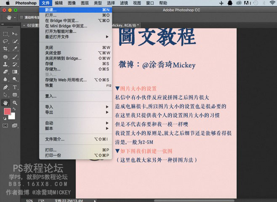Select the Eraser tool
This screenshot has width=277, height=202.
(x=5, y=72)
